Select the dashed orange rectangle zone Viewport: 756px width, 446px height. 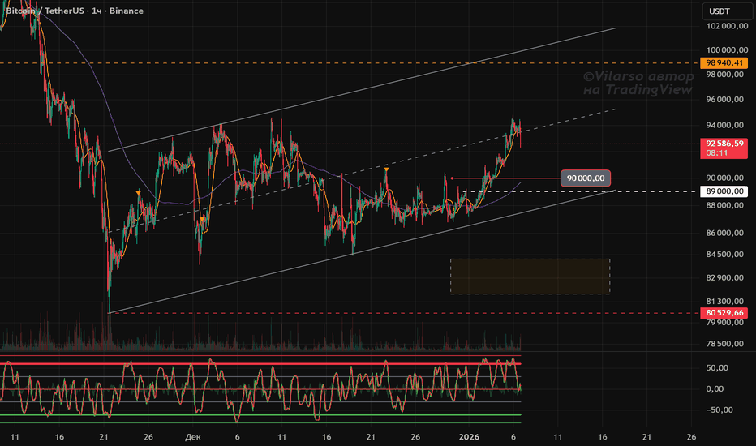530,277
